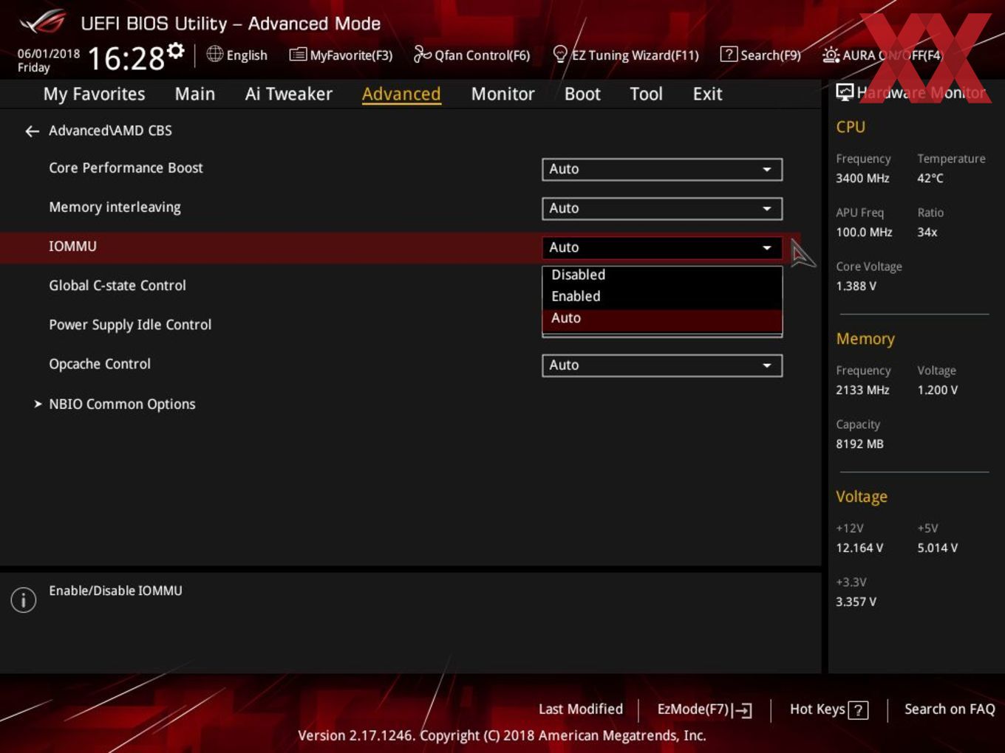Switch to Exit tab
The height and width of the screenshot is (753, 1005).
[707, 94]
